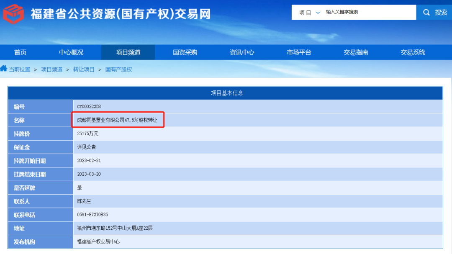
Task: Click the home icon in breadcrumb
Action: (4, 68)
